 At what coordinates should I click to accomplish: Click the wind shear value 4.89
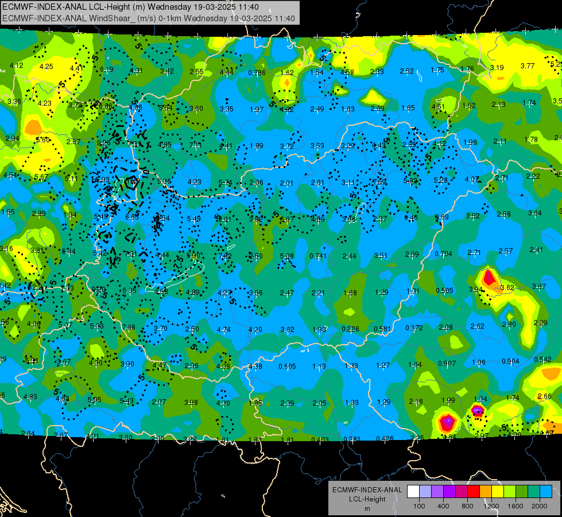193,292
